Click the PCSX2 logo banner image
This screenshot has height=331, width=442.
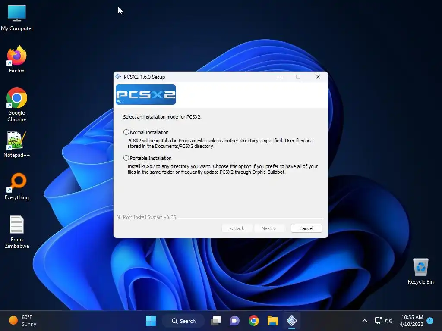146,94
